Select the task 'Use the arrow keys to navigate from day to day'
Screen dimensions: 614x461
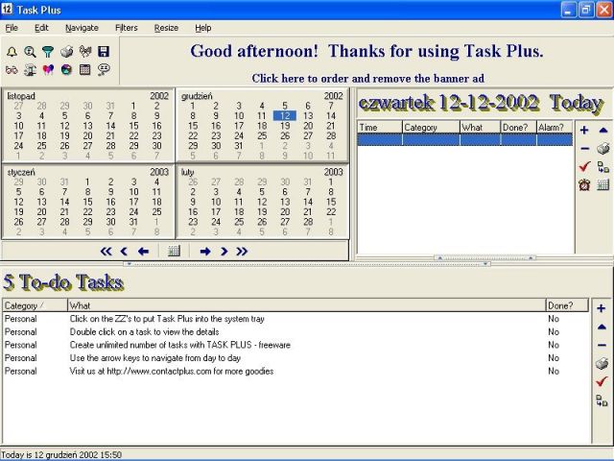[295, 358]
